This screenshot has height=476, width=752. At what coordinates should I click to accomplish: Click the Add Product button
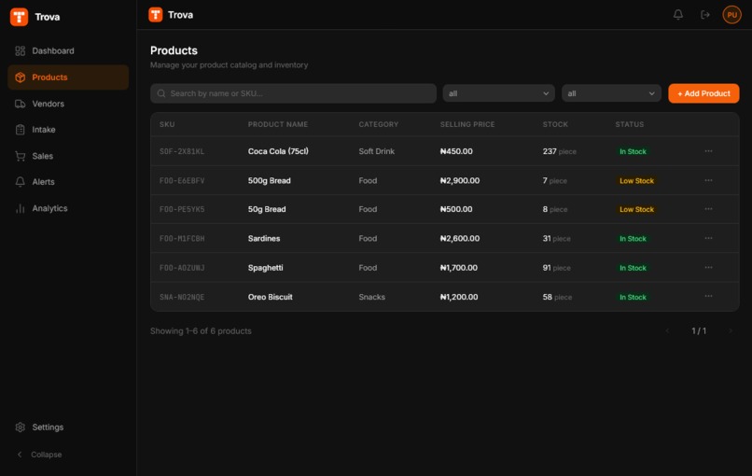(703, 93)
